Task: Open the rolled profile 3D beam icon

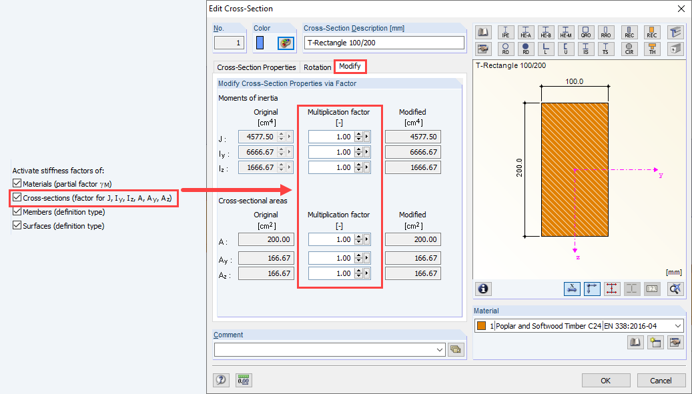Action: tap(675, 32)
